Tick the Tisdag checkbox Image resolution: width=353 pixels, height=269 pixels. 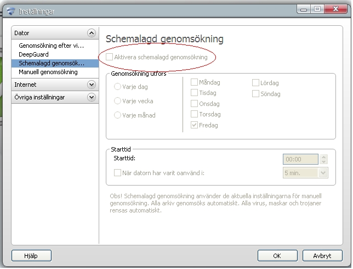(194, 93)
